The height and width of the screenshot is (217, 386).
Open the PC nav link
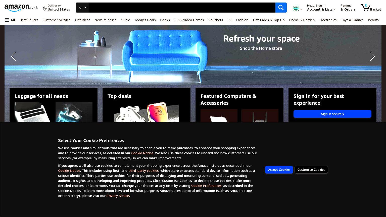[x=229, y=20]
